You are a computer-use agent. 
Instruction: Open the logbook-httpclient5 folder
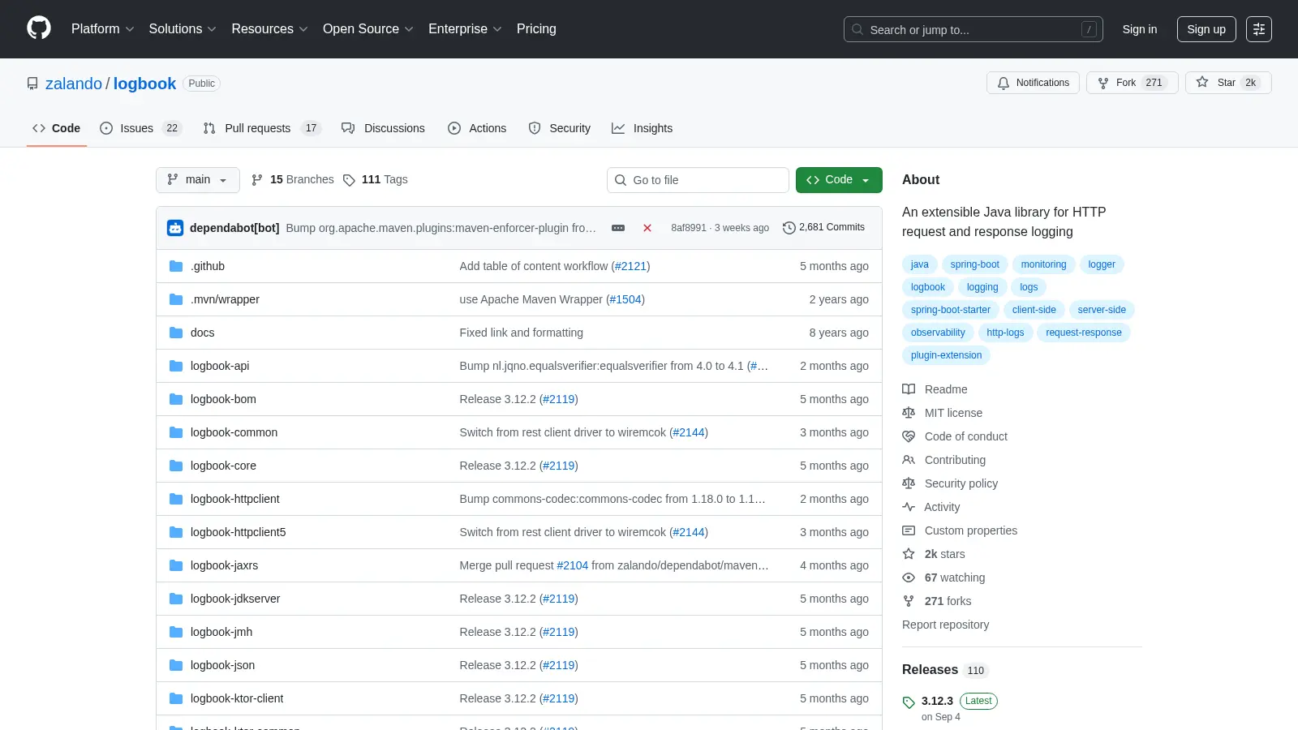(x=238, y=532)
